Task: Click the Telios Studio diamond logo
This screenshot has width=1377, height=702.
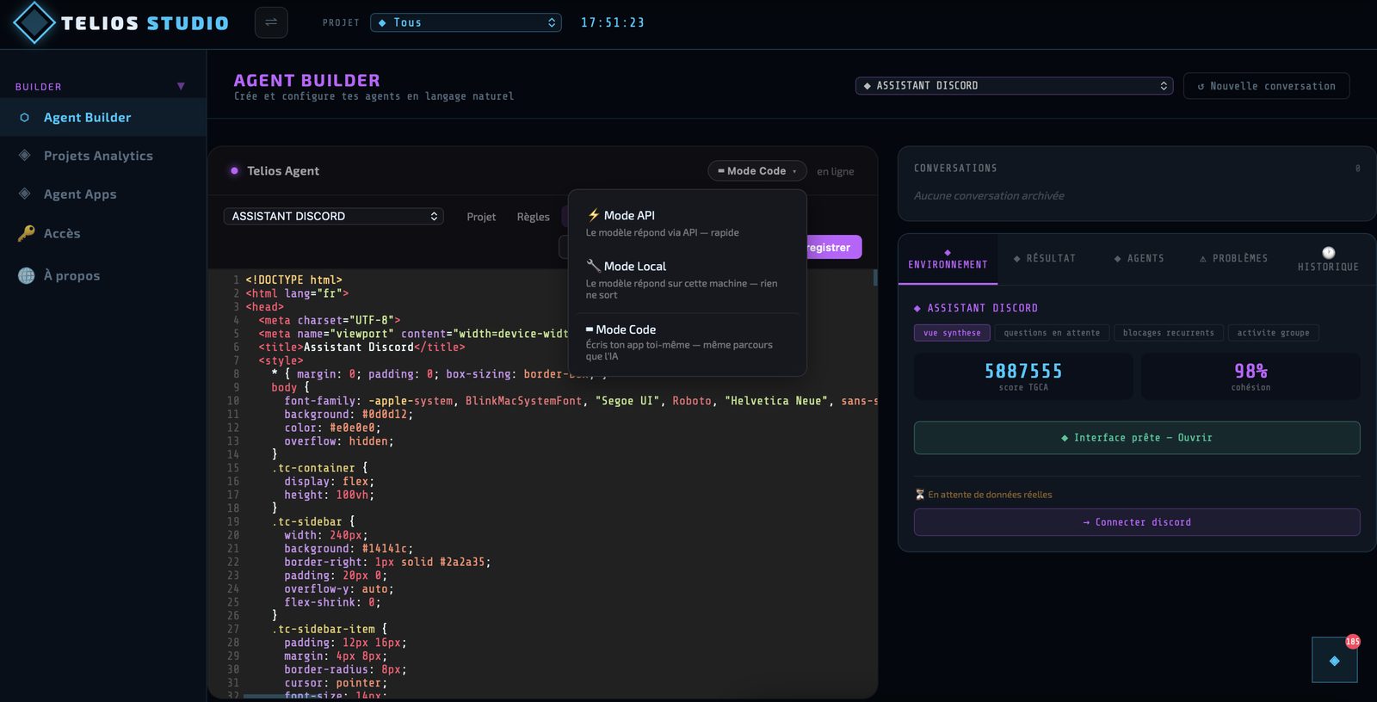Action: point(34,22)
